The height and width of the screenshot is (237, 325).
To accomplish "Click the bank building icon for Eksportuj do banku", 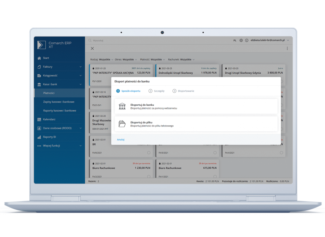I will coord(122,106).
